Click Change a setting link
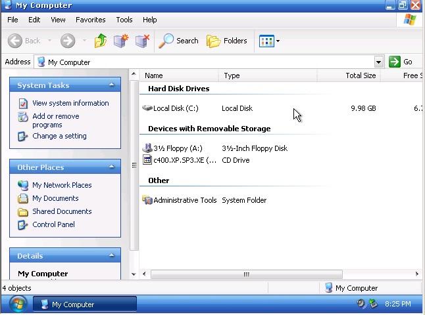This screenshot has height=315, width=425. click(59, 136)
